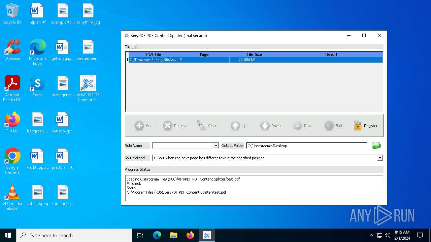The height and width of the screenshot is (242, 431).
Task: Open Register with the padlock icon
Action: [358, 126]
